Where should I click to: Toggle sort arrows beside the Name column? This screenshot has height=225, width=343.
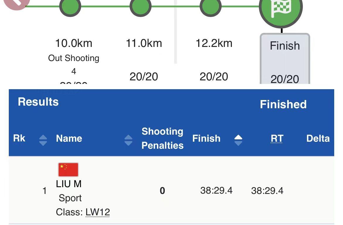tap(128, 140)
